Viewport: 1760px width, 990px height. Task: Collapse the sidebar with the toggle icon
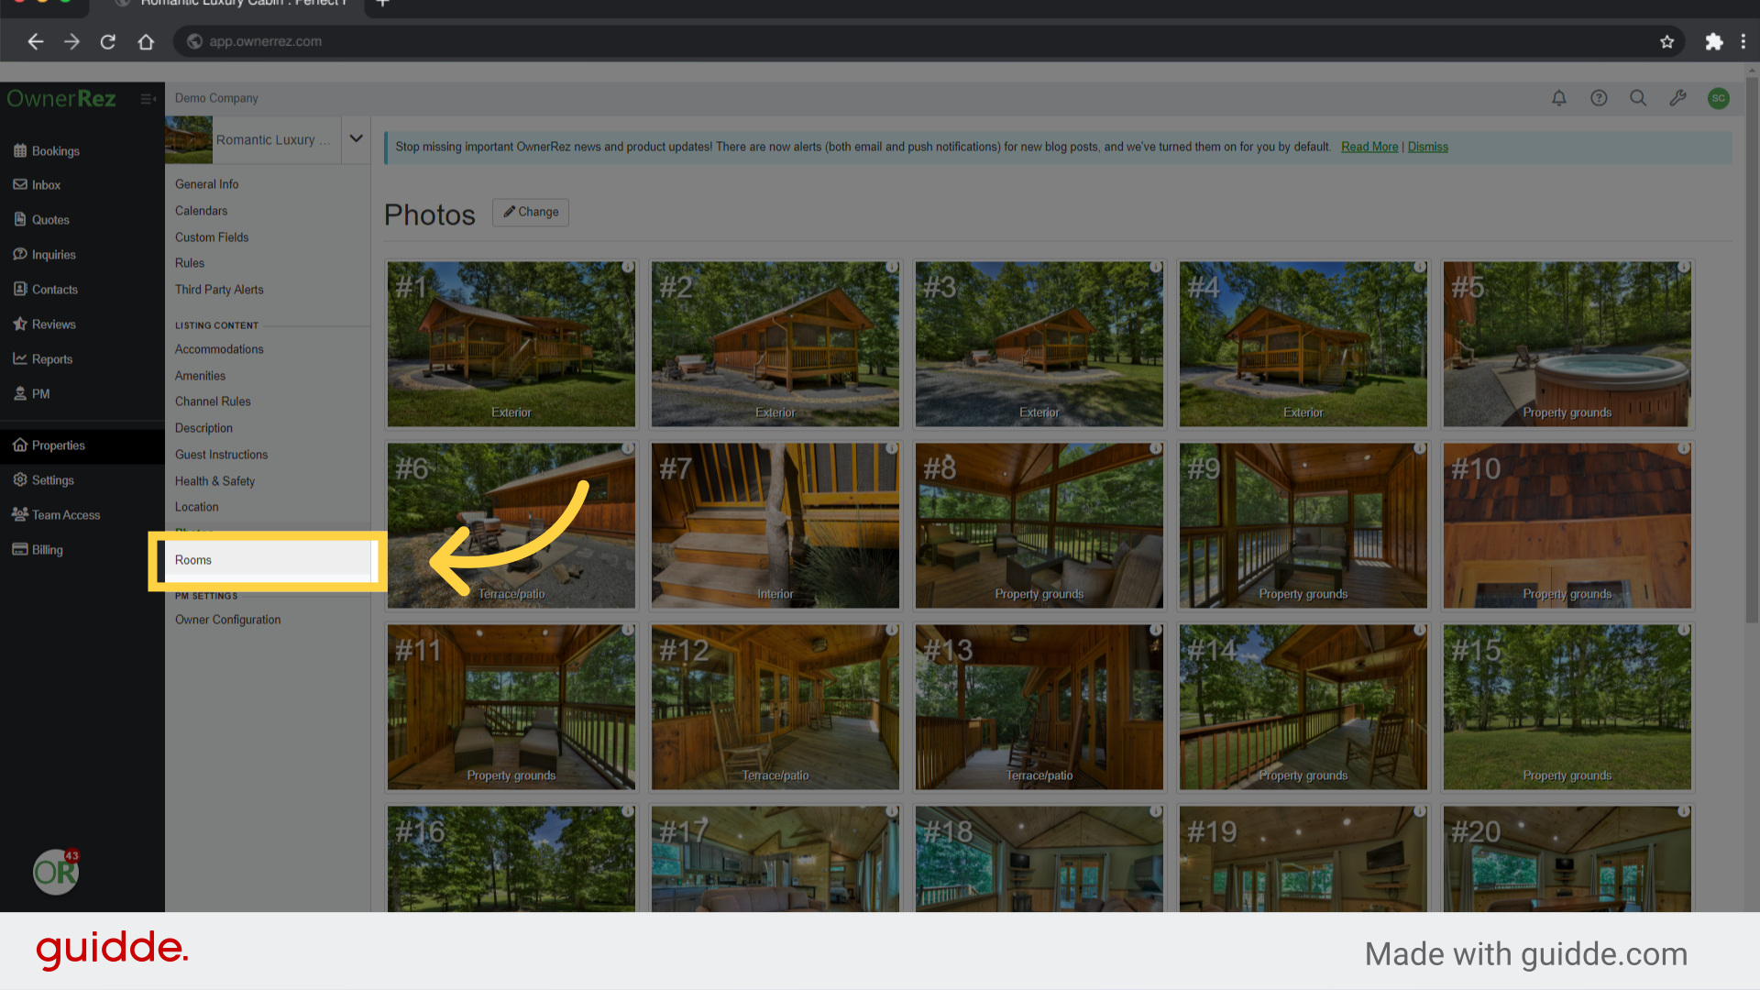pos(148,99)
